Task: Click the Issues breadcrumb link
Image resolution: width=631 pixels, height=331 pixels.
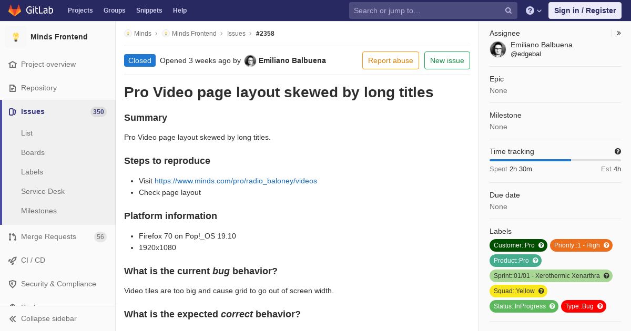Action: [x=236, y=34]
